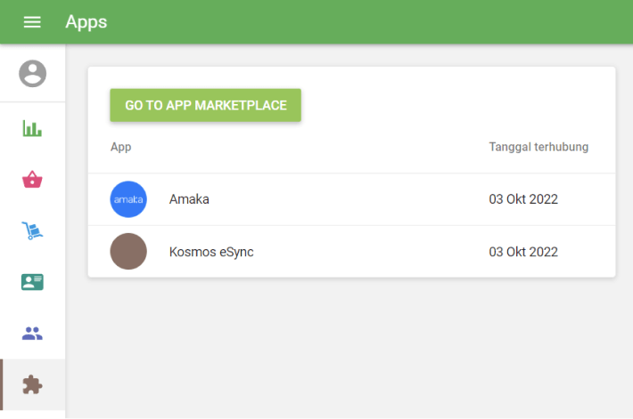The width and height of the screenshot is (633, 419).
Task: Click the connection date in Amaka row
Action: 523,199
